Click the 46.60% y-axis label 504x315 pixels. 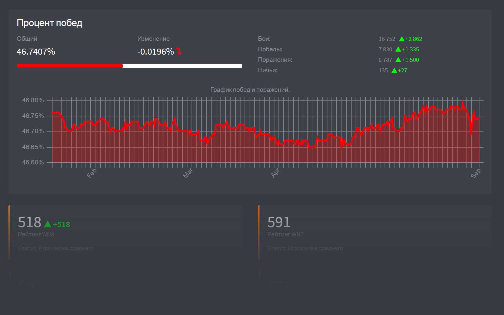click(33, 162)
